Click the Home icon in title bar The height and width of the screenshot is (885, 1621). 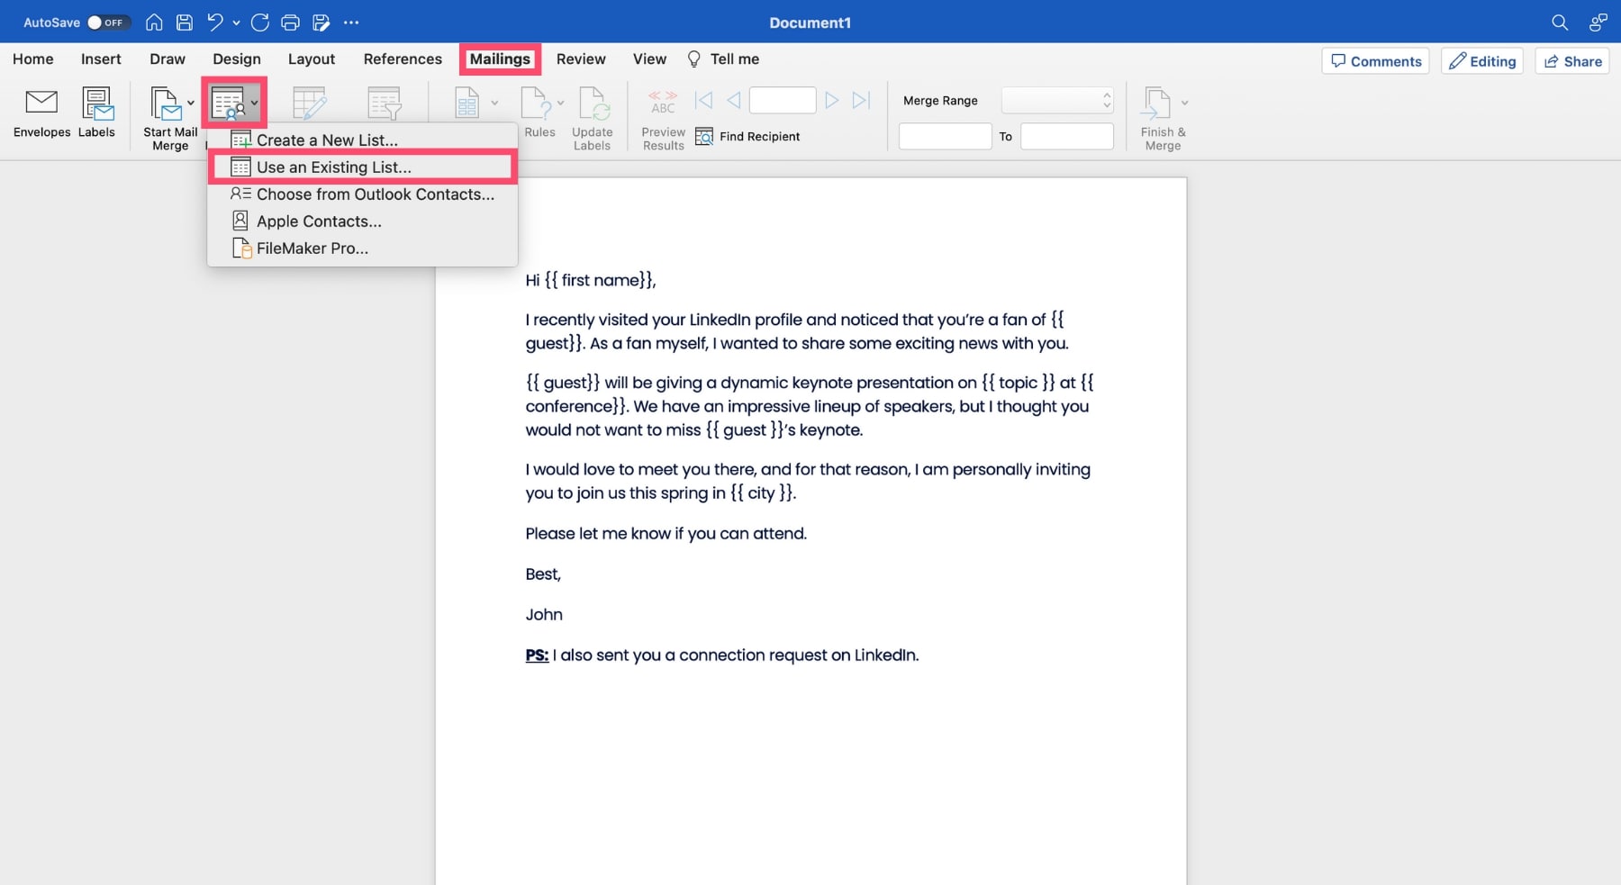point(154,23)
